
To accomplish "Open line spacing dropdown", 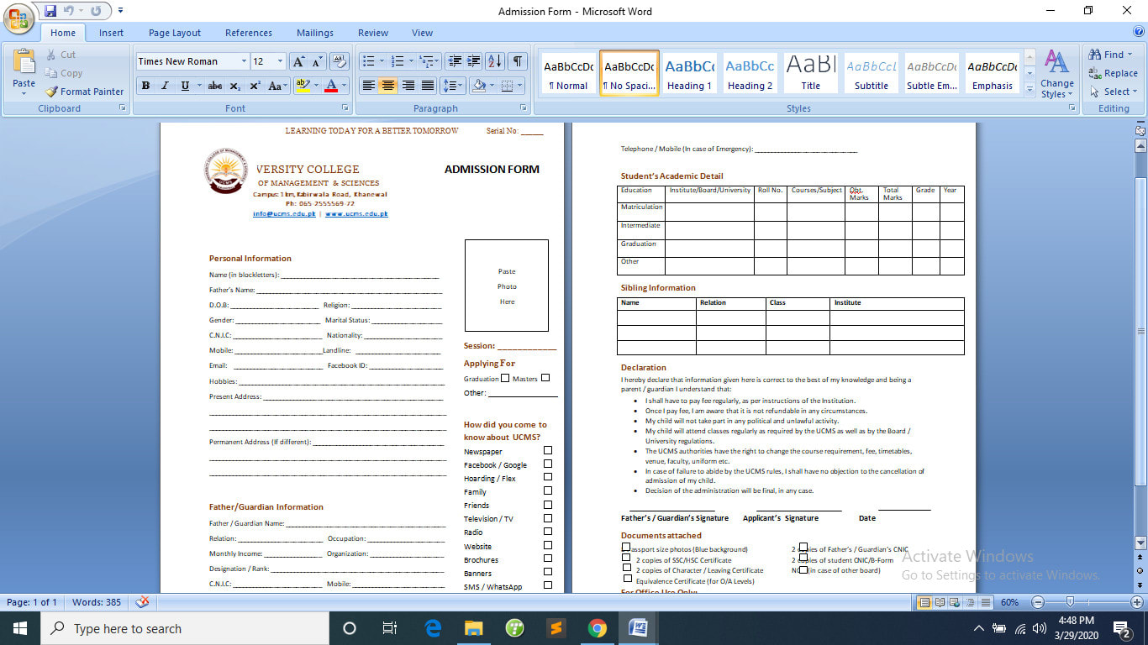I will tap(454, 86).
